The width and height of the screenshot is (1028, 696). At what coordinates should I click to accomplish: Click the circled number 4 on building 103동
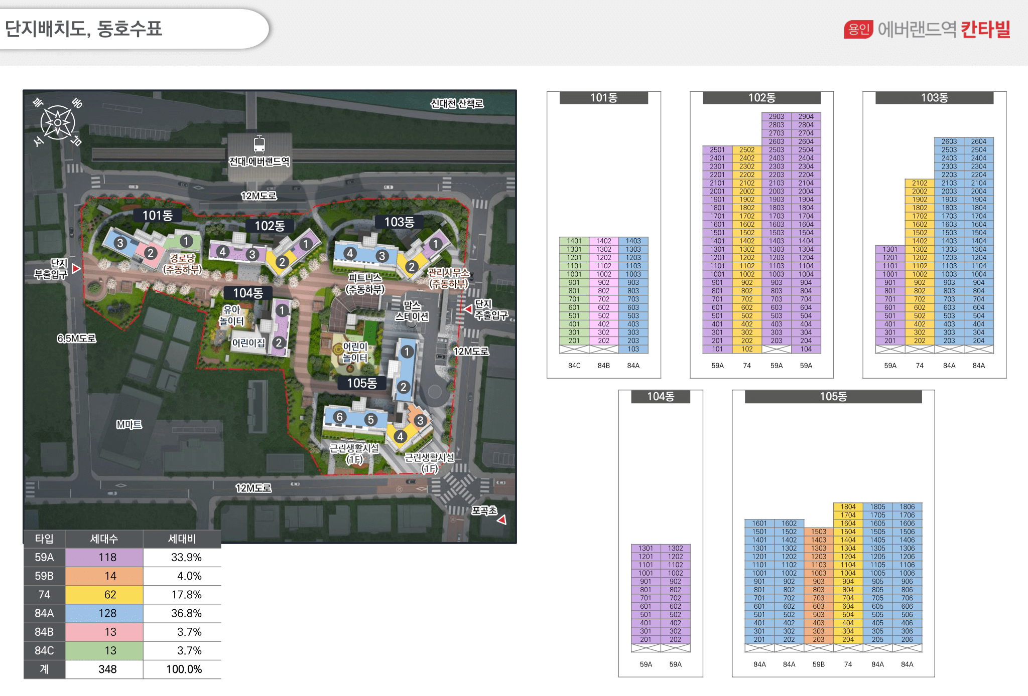350,253
